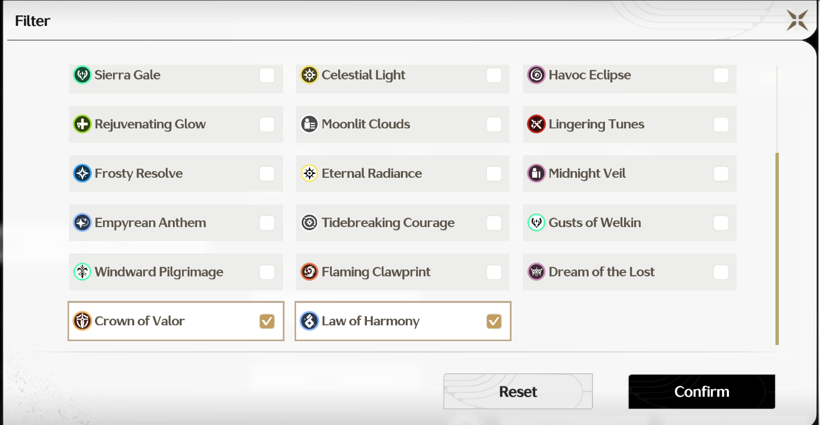The width and height of the screenshot is (820, 425).
Task: Click the Windward Pilgrimage emblem icon
Action: [82, 272]
